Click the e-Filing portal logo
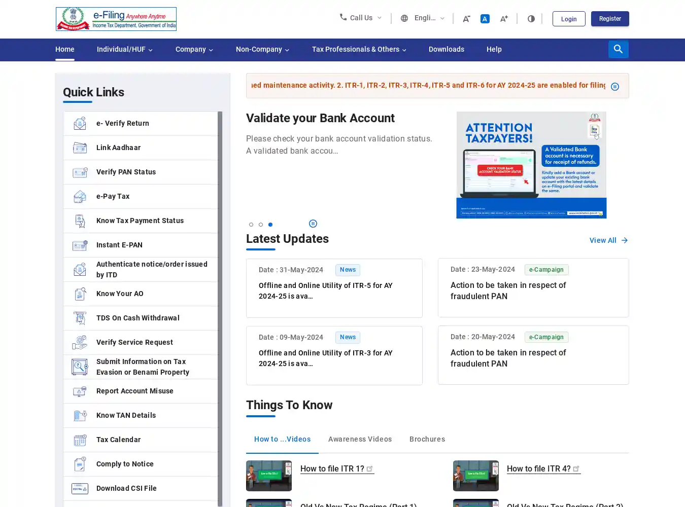685x507 pixels. pyautogui.click(x=116, y=19)
